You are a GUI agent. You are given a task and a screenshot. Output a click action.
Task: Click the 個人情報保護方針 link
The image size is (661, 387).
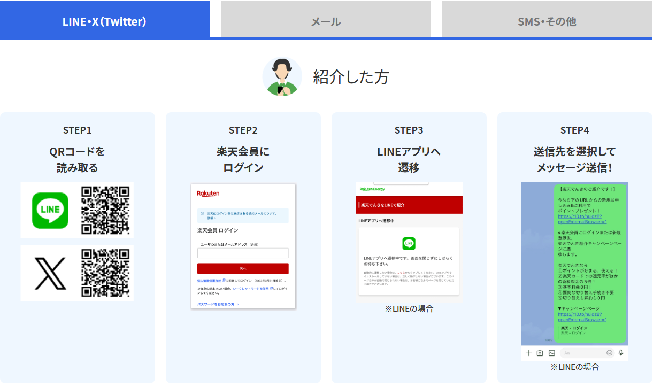pyautogui.click(x=209, y=281)
